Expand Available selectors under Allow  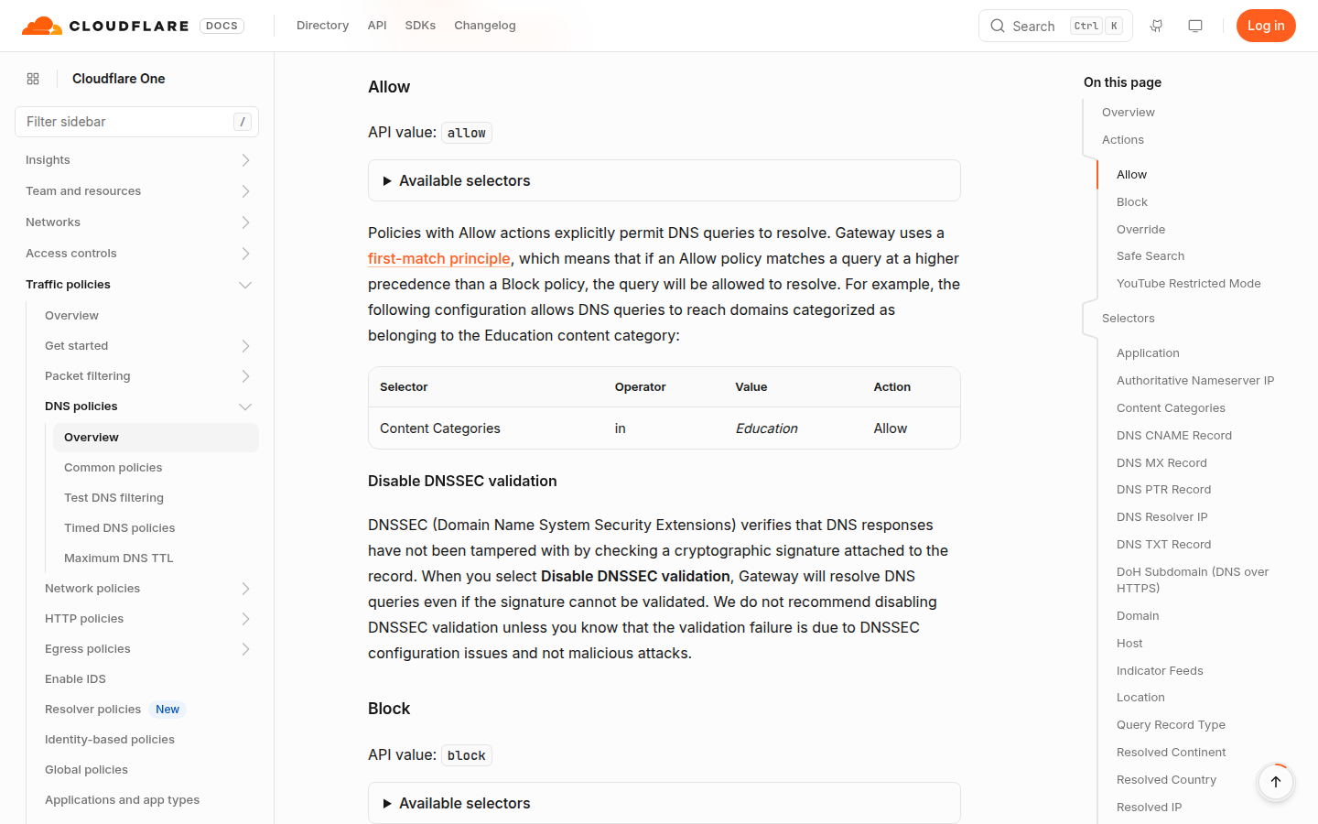pyautogui.click(x=664, y=180)
